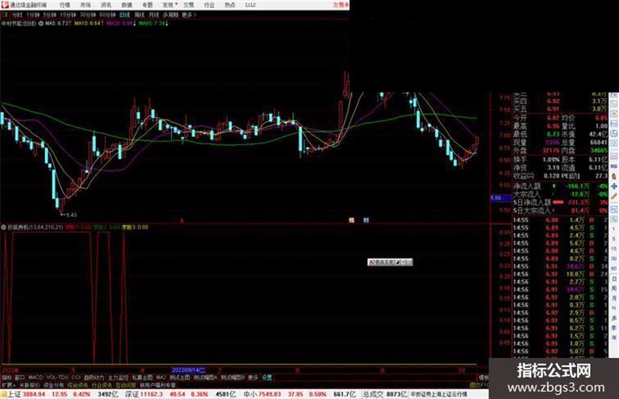Screen dimensions: 619x399
Task: Click the topmost icon in the right vertical toolbar
Action: coord(614,96)
